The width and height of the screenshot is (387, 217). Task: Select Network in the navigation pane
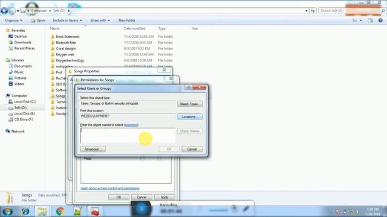[18, 131]
